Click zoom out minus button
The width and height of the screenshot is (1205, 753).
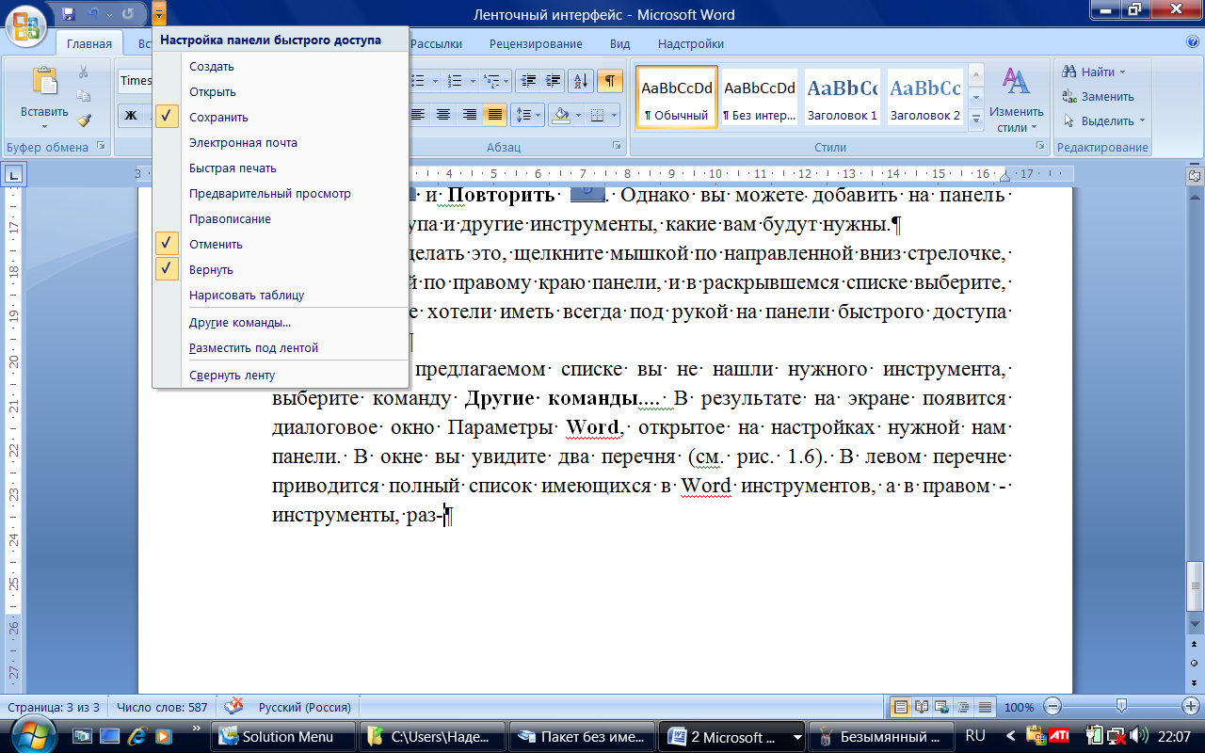pyautogui.click(x=1052, y=706)
